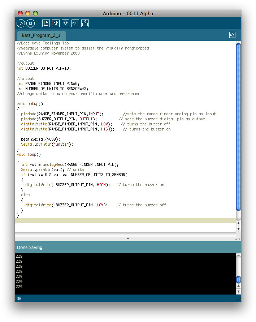Click the editor vertical scrollbar thumb

tap(238, 127)
